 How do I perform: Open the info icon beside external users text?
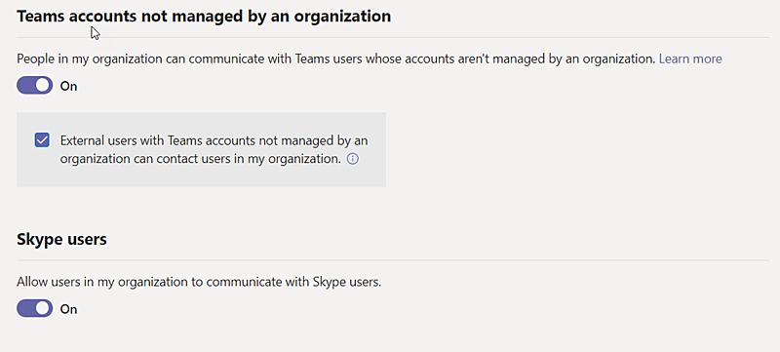click(352, 159)
